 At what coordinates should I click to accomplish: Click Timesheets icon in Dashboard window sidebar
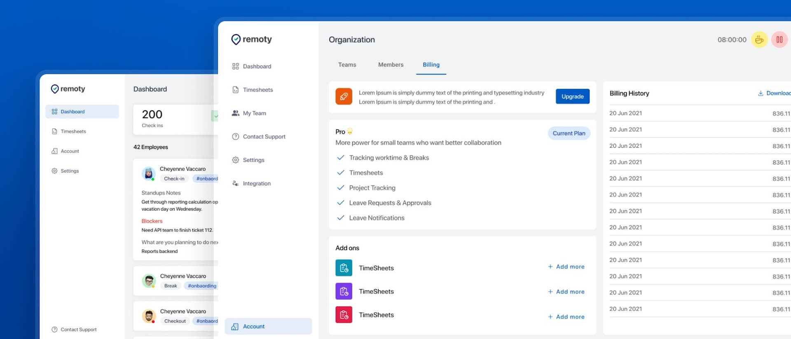(54, 131)
